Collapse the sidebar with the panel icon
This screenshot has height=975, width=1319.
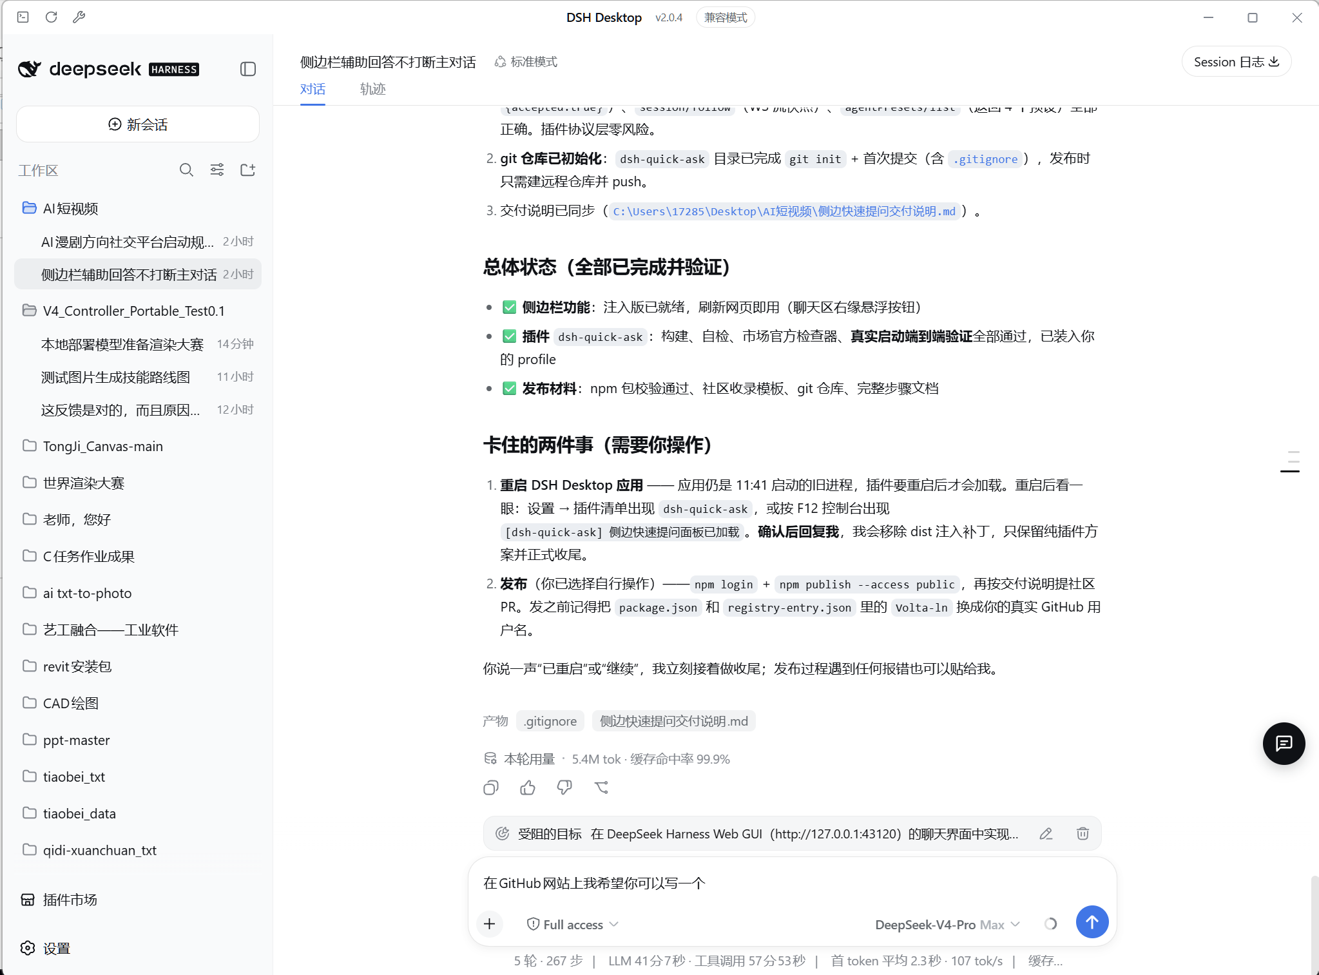coord(248,69)
